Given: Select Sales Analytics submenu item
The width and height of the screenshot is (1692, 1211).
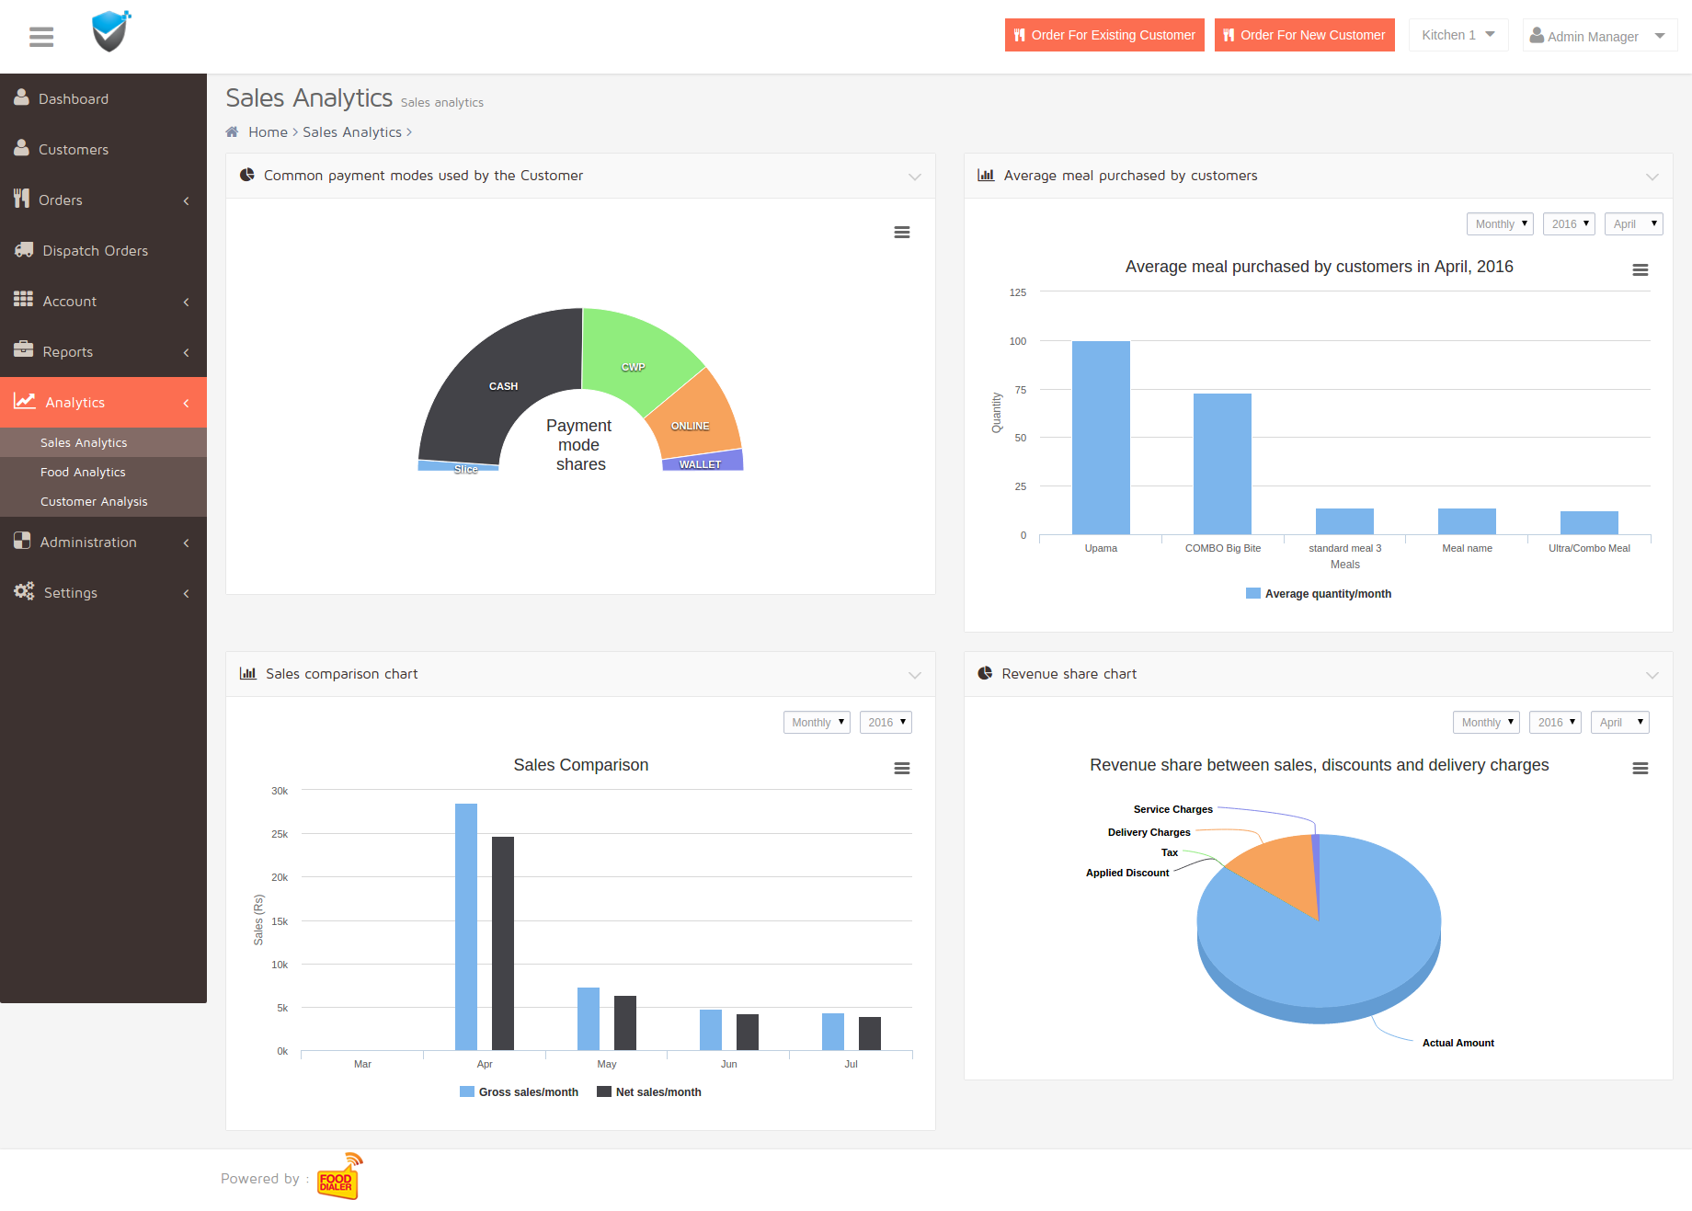Looking at the screenshot, I should [103, 442].
